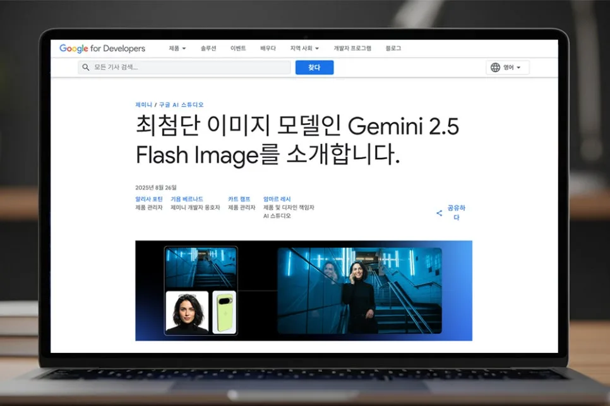
Task: Click the article headline Gemini 2.5 Flash Image
Action: [x=297, y=140]
